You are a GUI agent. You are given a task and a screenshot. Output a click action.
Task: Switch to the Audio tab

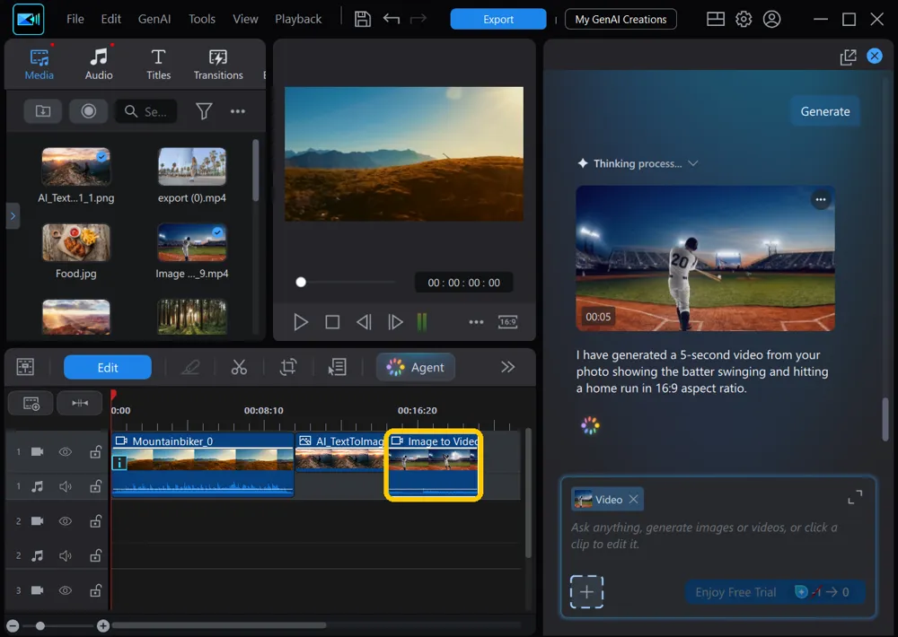[99, 64]
